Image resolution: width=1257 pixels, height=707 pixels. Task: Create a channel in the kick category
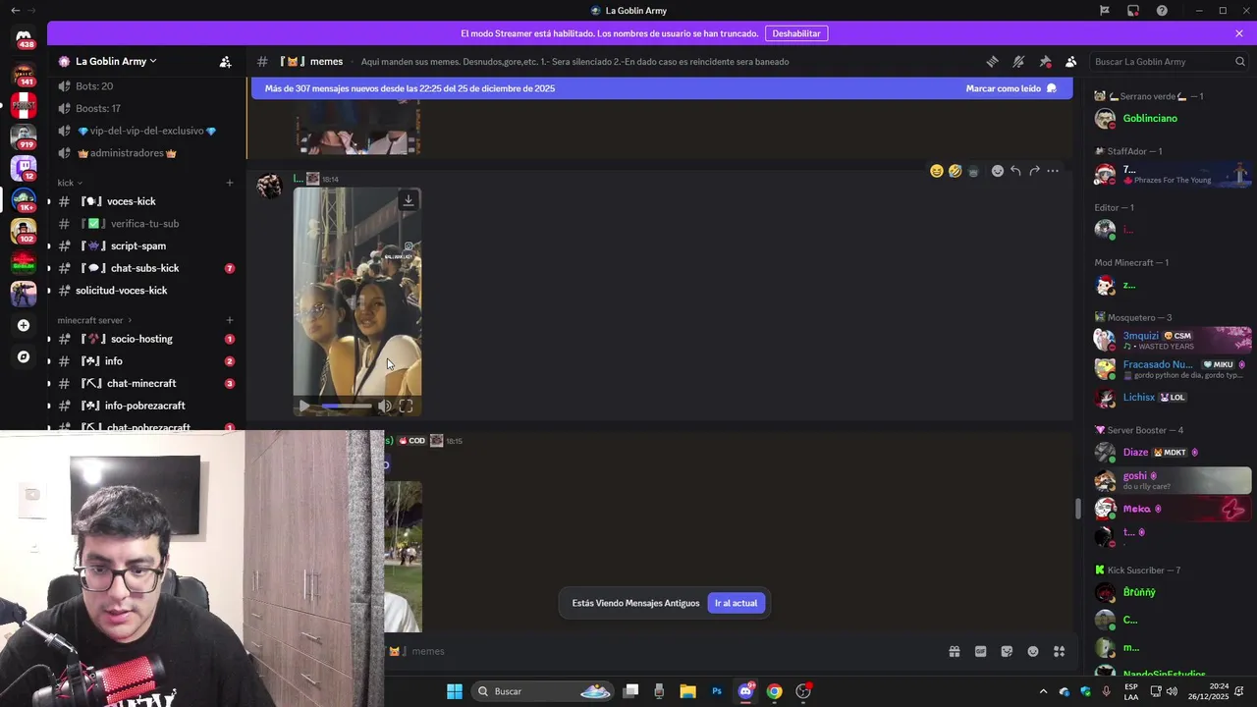(x=230, y=183)
